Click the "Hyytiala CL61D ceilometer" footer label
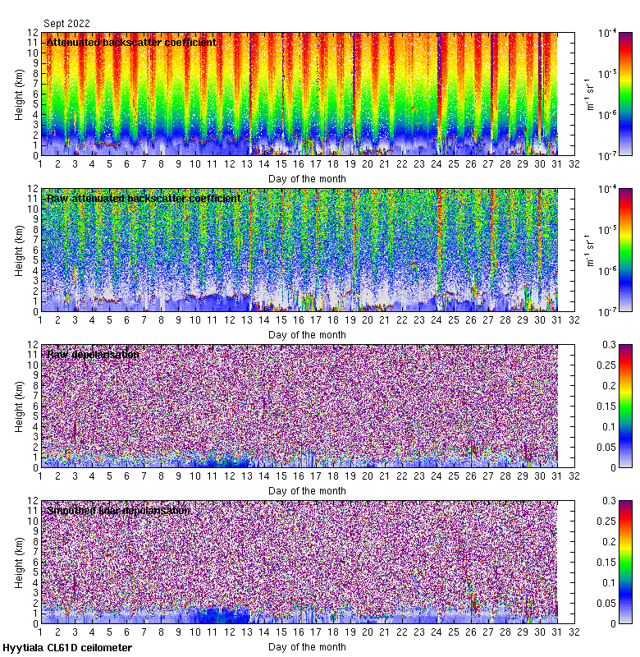The width and height of the screenshot is (640, 657). [67, 649]
